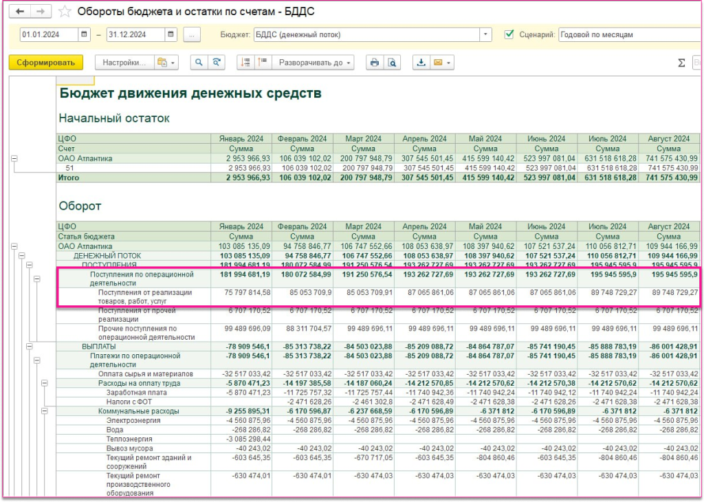Viewport: 704px width, 502px height.
Task: Open period selection ellipsis button
Action: (192, 34)
